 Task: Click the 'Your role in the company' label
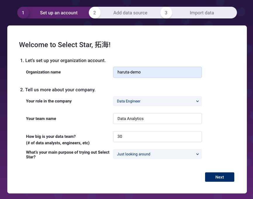49,101
